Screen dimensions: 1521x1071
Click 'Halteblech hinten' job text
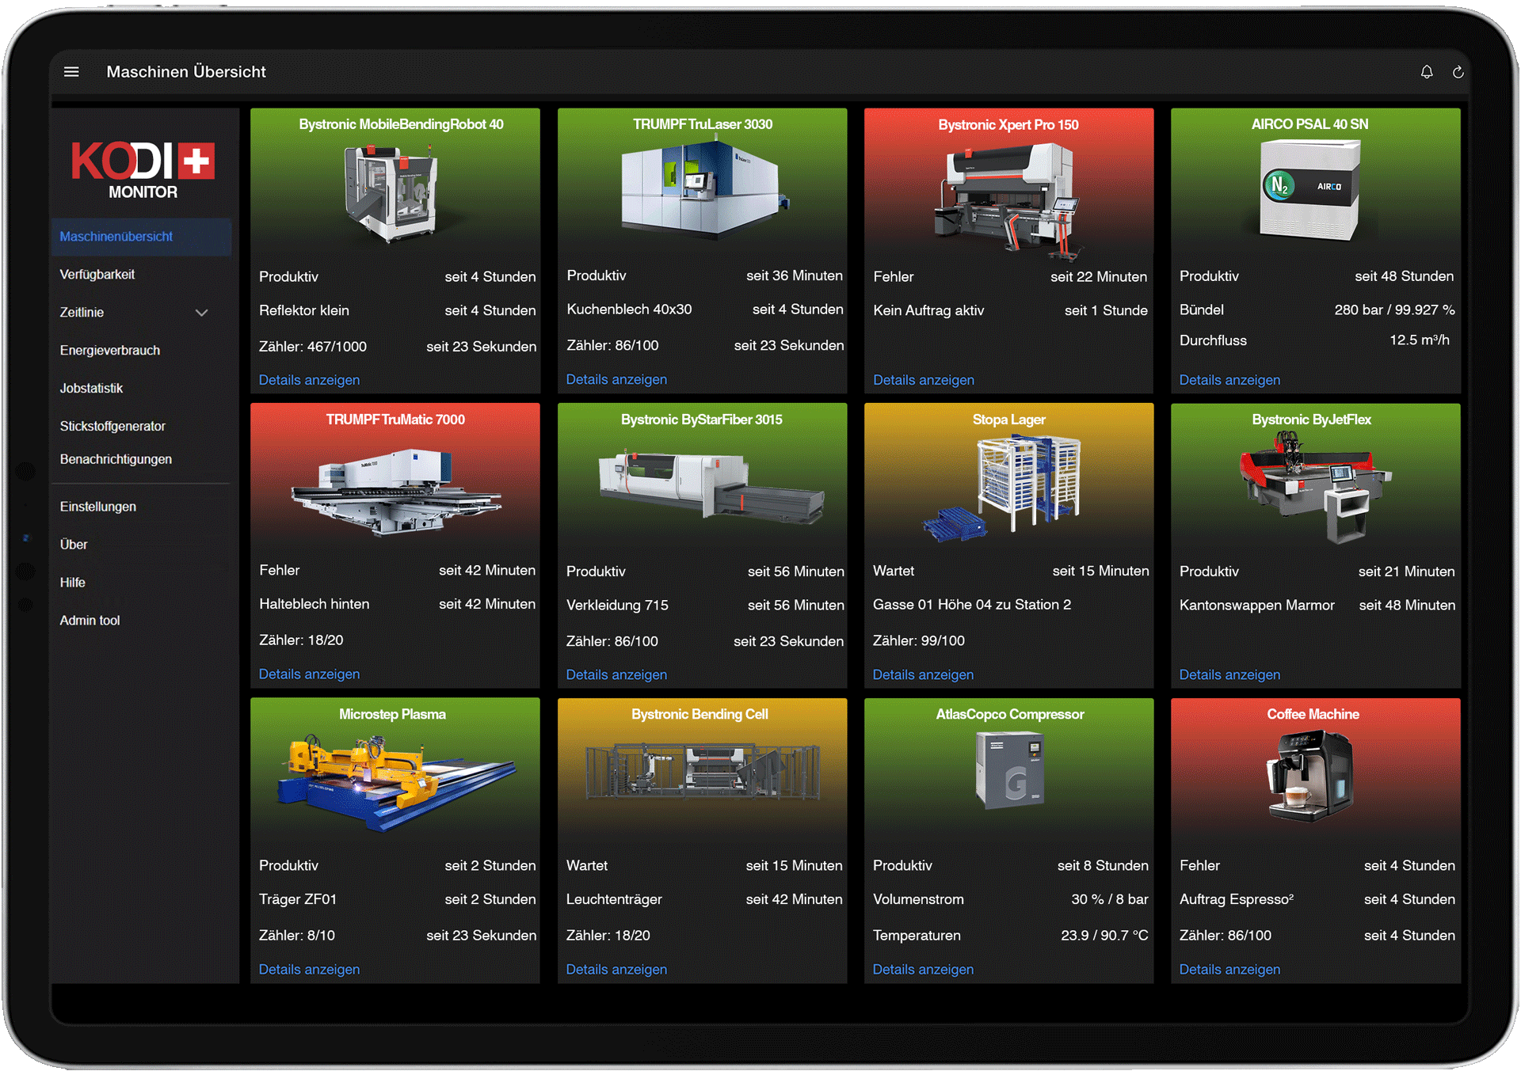[314, 604]
